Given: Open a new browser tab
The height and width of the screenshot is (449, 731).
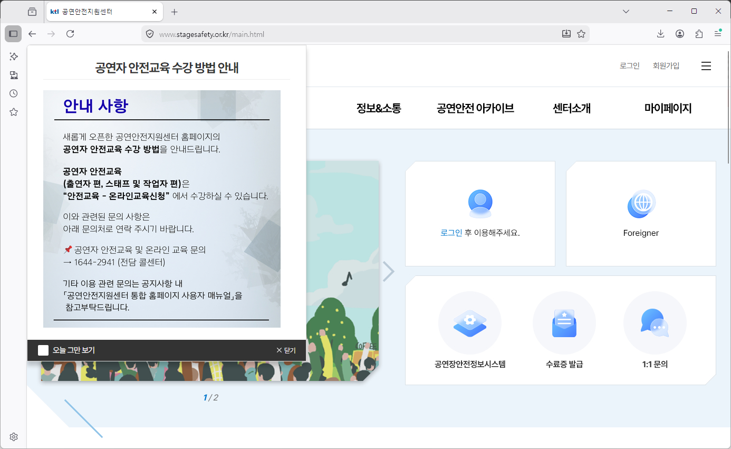Looking at the screenshot, I should 175,12.
